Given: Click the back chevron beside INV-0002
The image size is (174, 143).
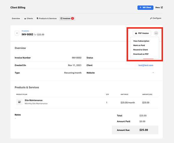Looking at the screenshot, I should coord(17,33).
